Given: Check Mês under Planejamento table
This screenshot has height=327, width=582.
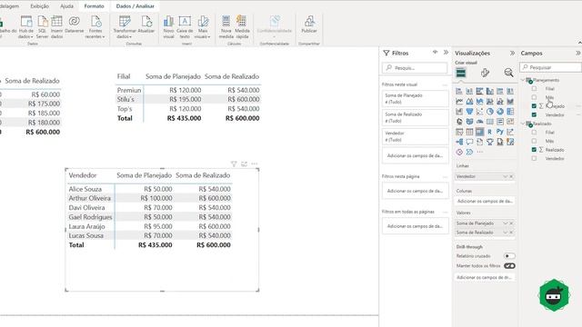Looking at the screenshot, I should click(534, 97).
